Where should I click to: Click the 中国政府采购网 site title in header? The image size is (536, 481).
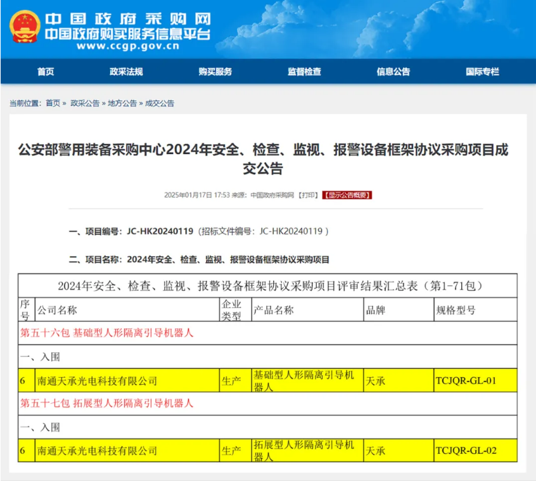(129, 18)
